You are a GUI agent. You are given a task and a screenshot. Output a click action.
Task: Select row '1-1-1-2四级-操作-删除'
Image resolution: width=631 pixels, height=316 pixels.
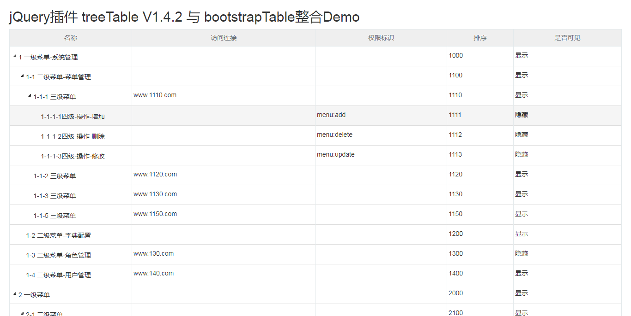[315, 135]
